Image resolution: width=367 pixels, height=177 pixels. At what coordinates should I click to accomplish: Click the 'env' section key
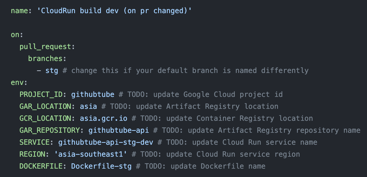(17, 83)
